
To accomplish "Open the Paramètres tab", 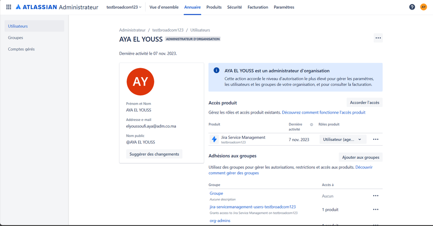I will pyautogui.click(x=284, y=7).
